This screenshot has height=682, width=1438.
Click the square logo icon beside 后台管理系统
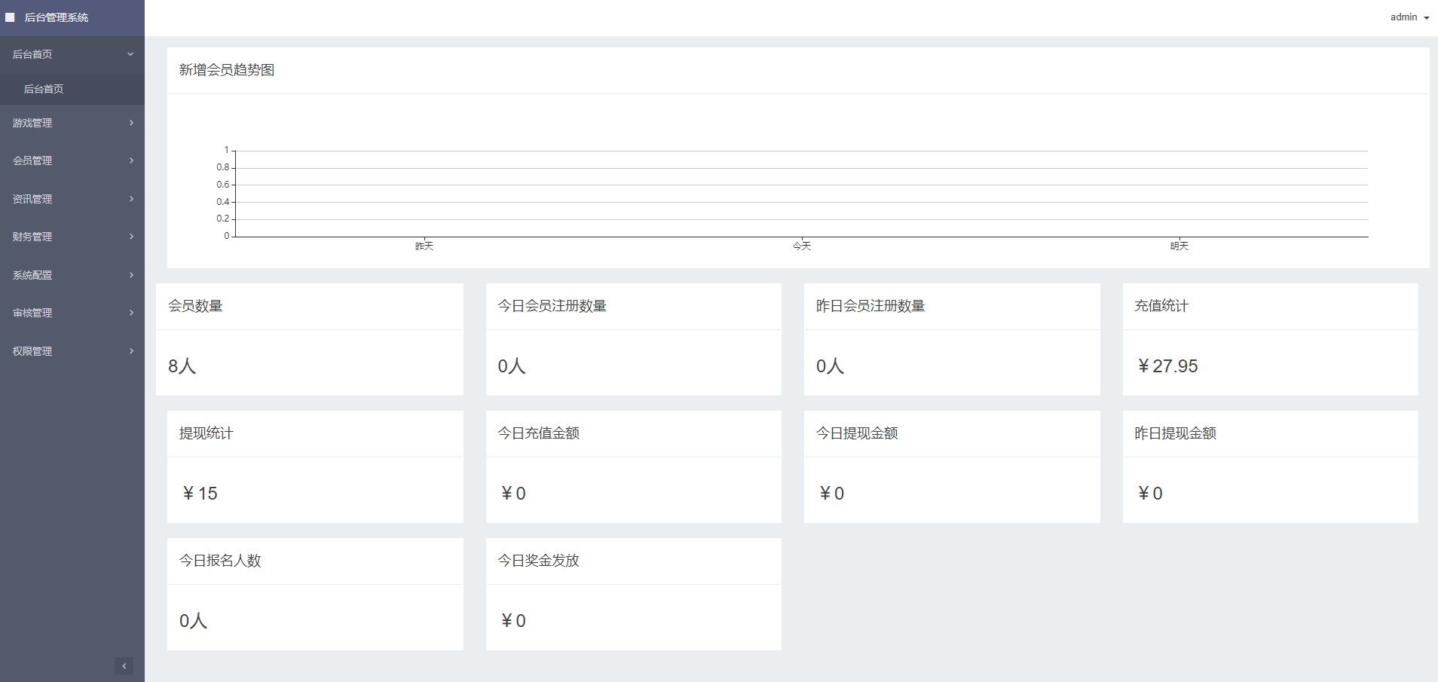10,17
